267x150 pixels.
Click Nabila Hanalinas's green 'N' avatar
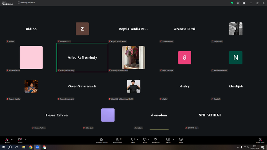[x=236, y=57]
